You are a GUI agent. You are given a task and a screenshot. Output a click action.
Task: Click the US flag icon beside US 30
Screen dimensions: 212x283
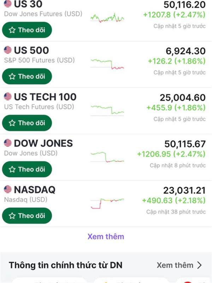coord(7,4)
